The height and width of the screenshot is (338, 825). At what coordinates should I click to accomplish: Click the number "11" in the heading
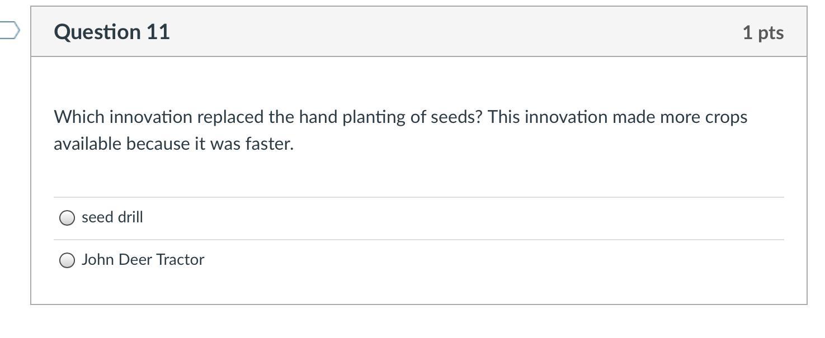(158, 32)
